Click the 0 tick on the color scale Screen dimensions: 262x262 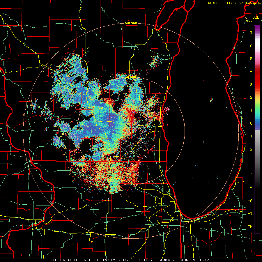[x=251, y=123]
